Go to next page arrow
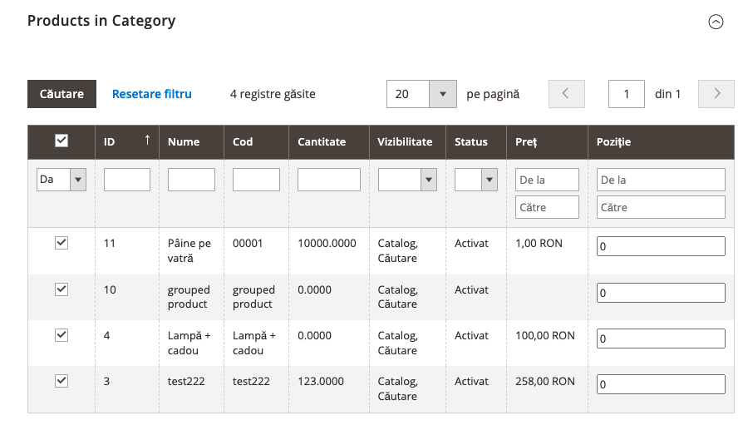743x430 pixels. pos(716,94)
